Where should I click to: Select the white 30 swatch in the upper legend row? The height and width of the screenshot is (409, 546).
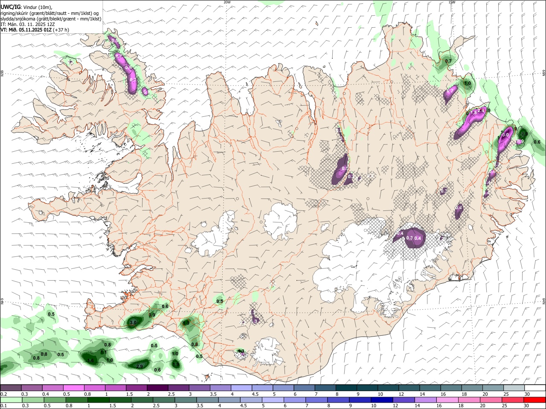click(535, 388)
